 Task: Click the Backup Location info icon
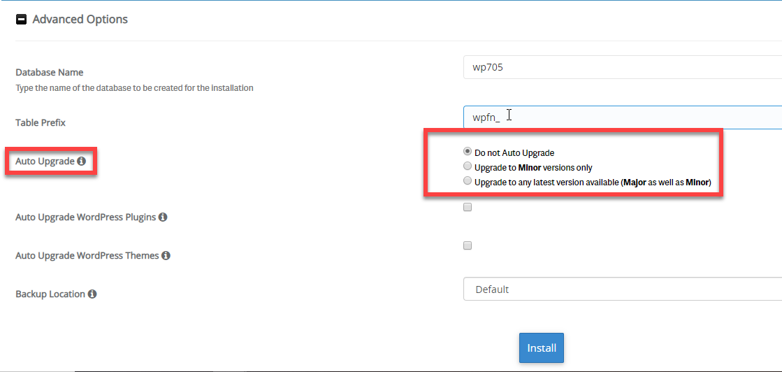(x=92, y=294)
